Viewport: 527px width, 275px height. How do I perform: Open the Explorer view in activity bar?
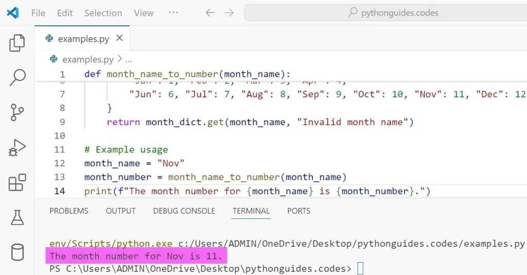pyautogui.click(x=17, y=43)
